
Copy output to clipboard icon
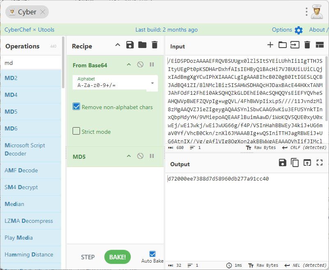295,163
